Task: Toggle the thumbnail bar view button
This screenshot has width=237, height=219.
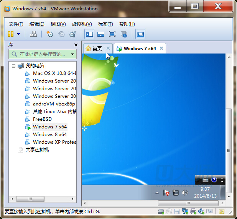Action: point(101,34)
